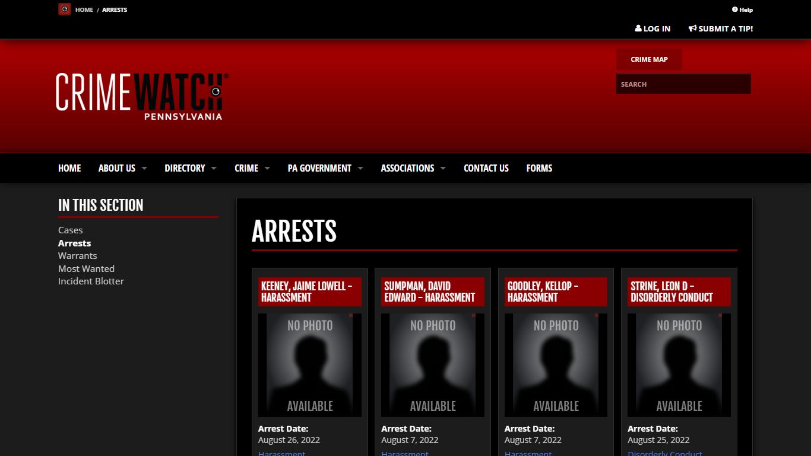
Task: Click Goodley's Harassment charge link
Action: point(528,453)
